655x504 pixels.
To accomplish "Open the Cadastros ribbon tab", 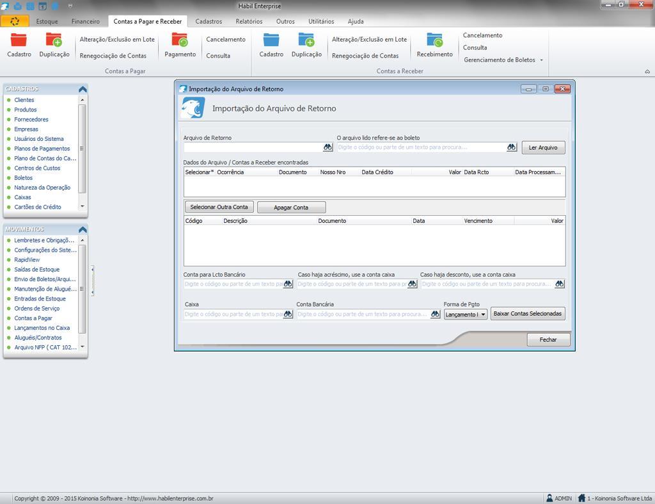I will 209,21.
